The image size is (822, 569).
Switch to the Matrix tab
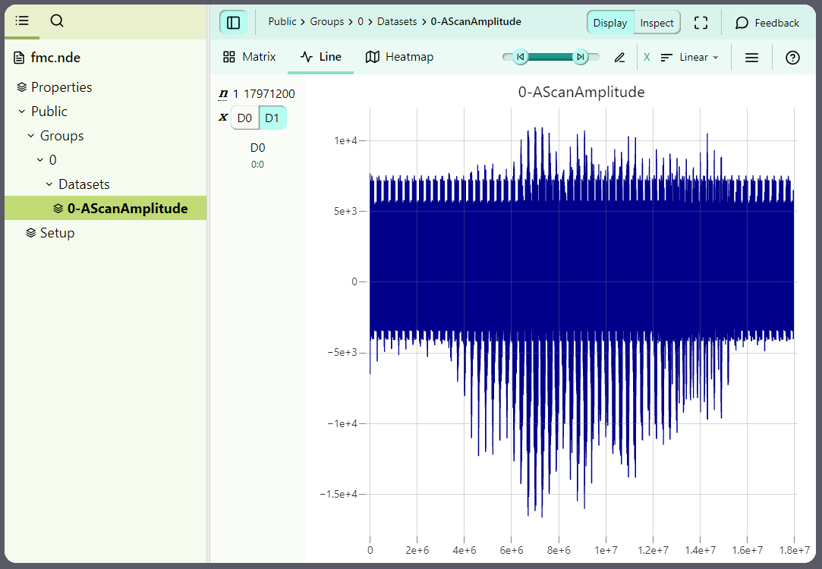click(x=249, y=57)
